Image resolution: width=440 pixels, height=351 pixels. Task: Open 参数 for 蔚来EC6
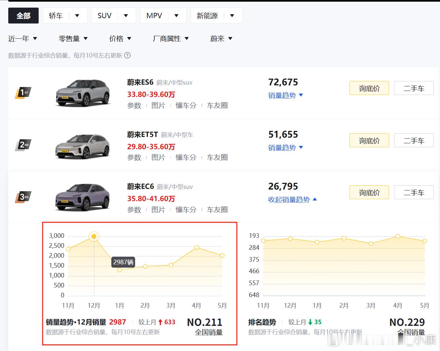coord(134,209)
